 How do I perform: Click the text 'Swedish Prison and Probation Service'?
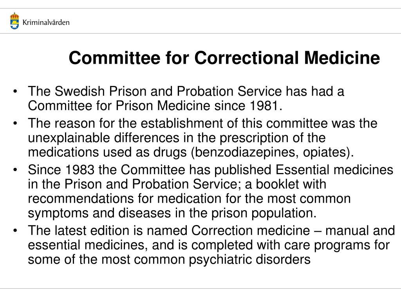tap(168, 91)
